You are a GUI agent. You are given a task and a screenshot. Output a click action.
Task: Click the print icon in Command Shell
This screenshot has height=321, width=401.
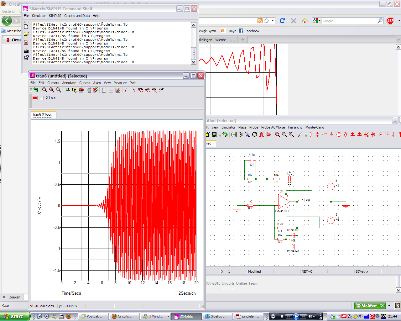(26, 50)
